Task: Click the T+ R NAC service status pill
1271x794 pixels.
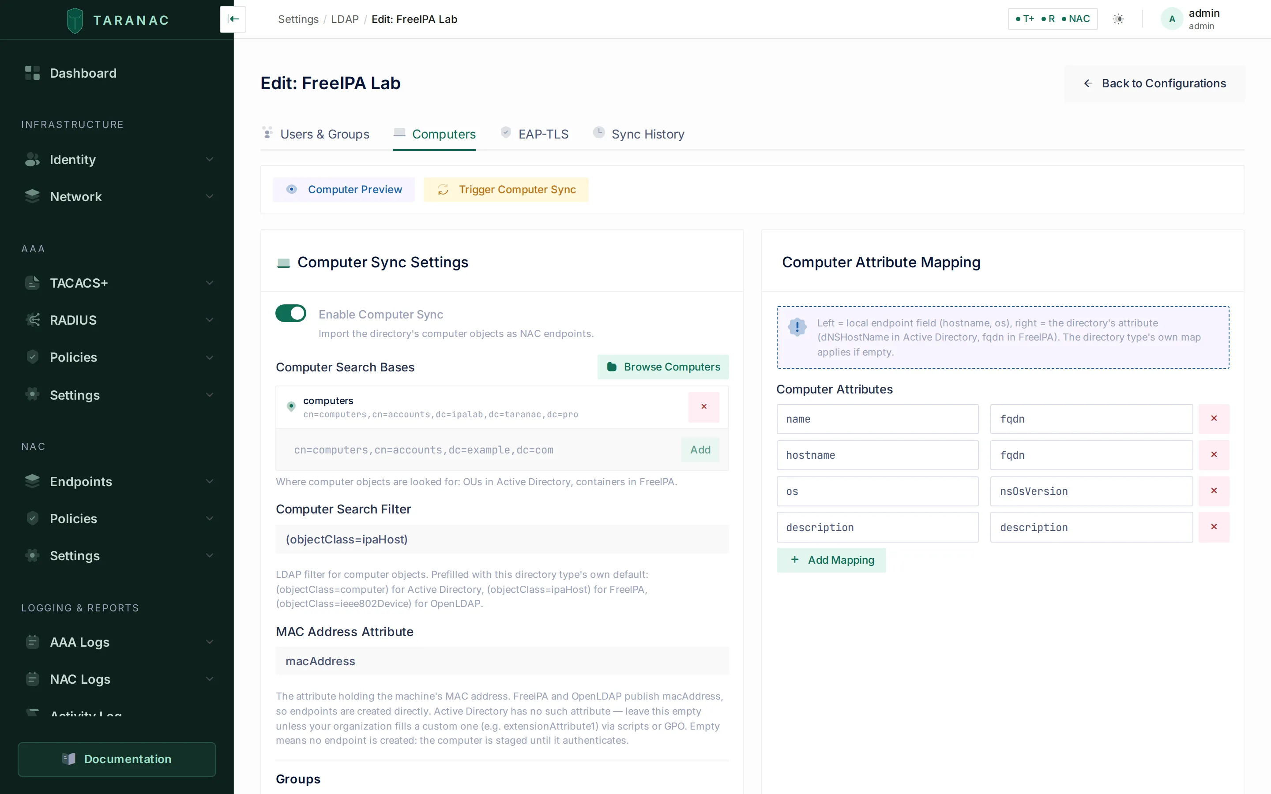Action: [x=1053, y=19]
